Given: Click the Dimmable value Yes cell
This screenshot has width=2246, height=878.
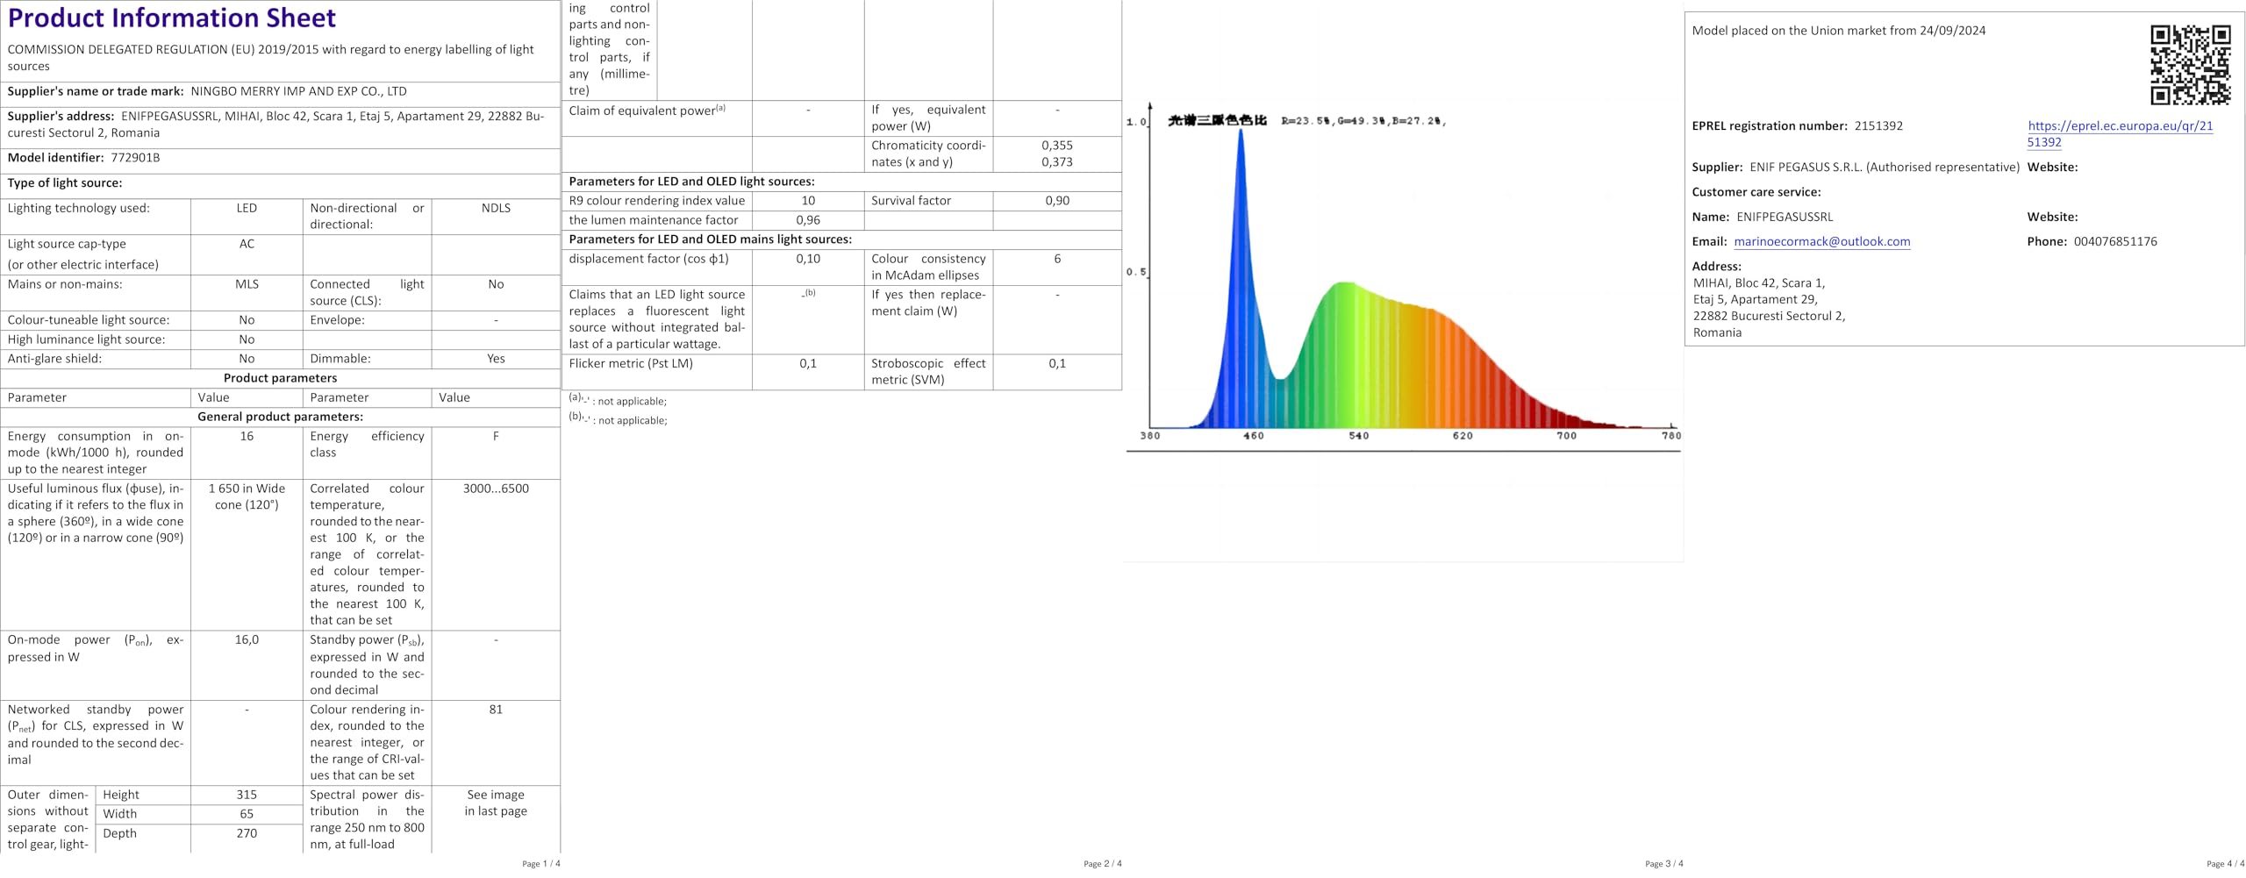Looking at the screenshot, I should [x=496, y=359].
